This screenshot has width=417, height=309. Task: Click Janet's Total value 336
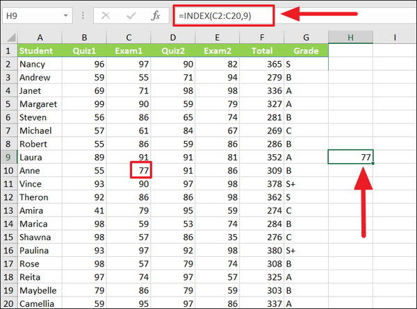click(x=262, y=90)
